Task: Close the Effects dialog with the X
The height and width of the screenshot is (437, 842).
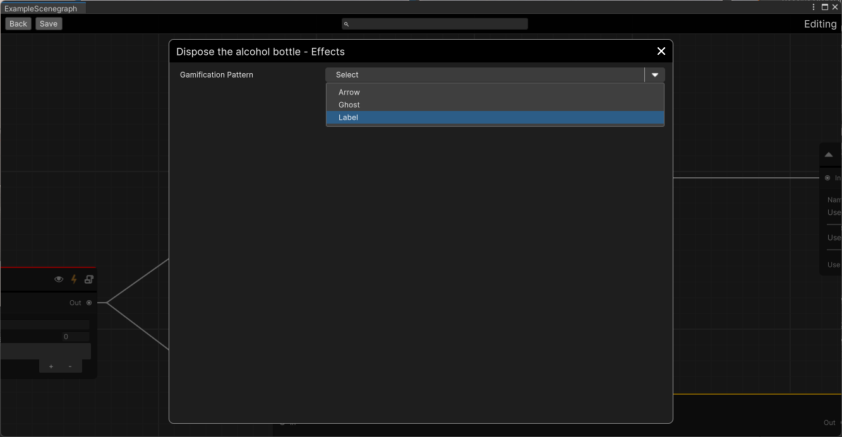Action: pos(661,51)
